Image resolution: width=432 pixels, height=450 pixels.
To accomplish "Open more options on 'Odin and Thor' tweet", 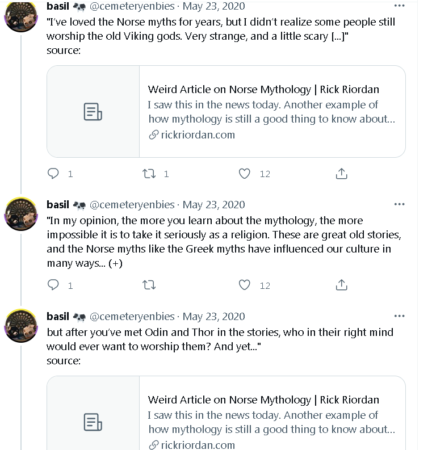I will click(399, 316).
